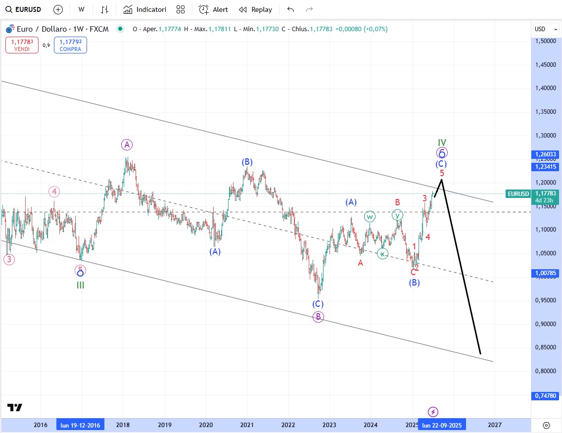The image size is (562, 433).
Task: Select the circled w wave label
Action: click(x=370, y=217)
